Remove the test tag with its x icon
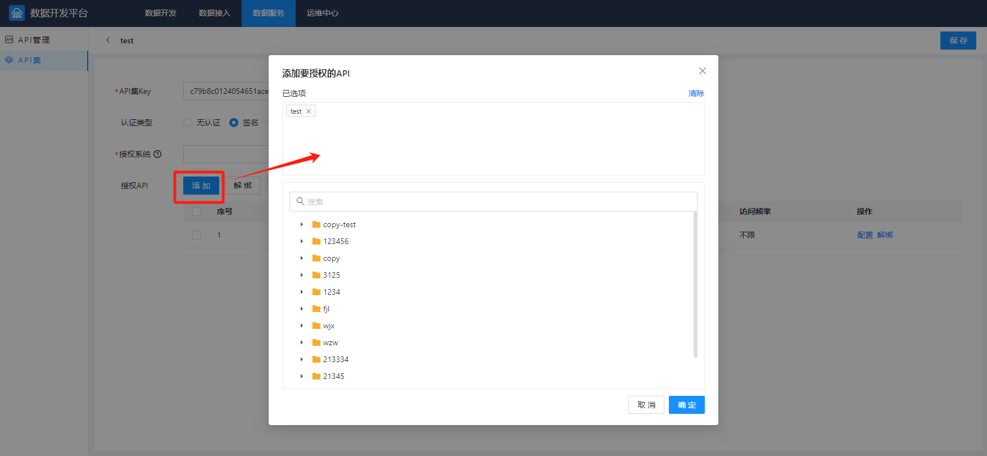The width and height of the screenshot is (987, 456). pos(309,111)
